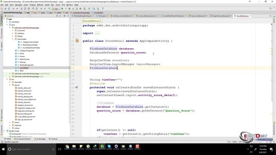Collapse the java folder in the tree
Viewport: 276px width, 155px height.
click(7, 25)
